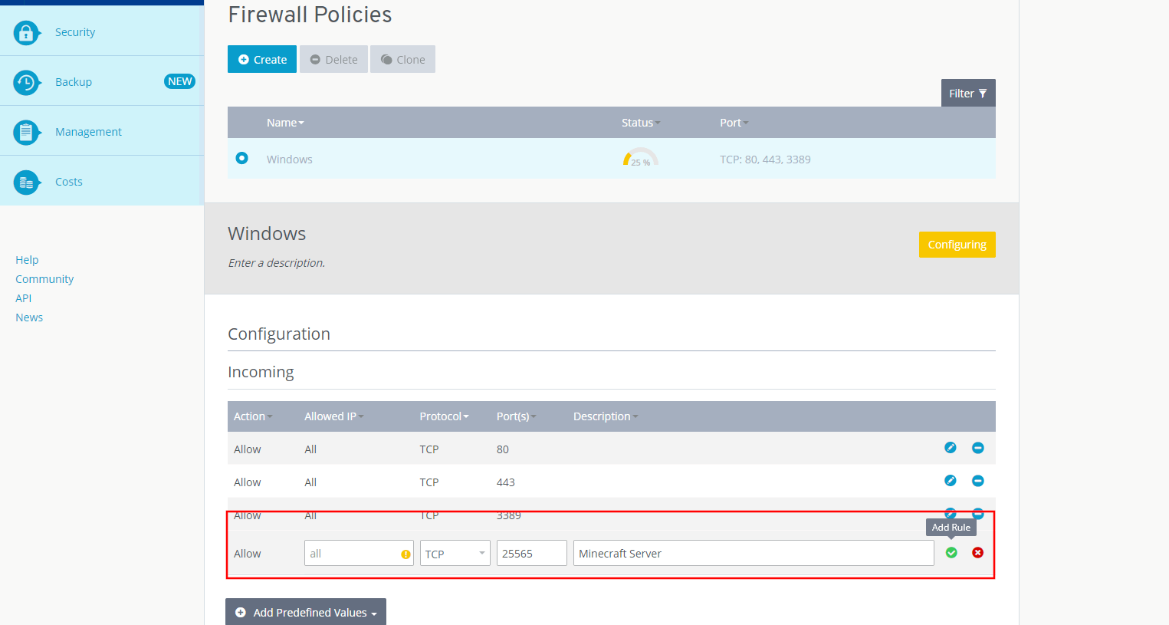
Task: Open the Filter button
Action: click(x=967, y=94)
